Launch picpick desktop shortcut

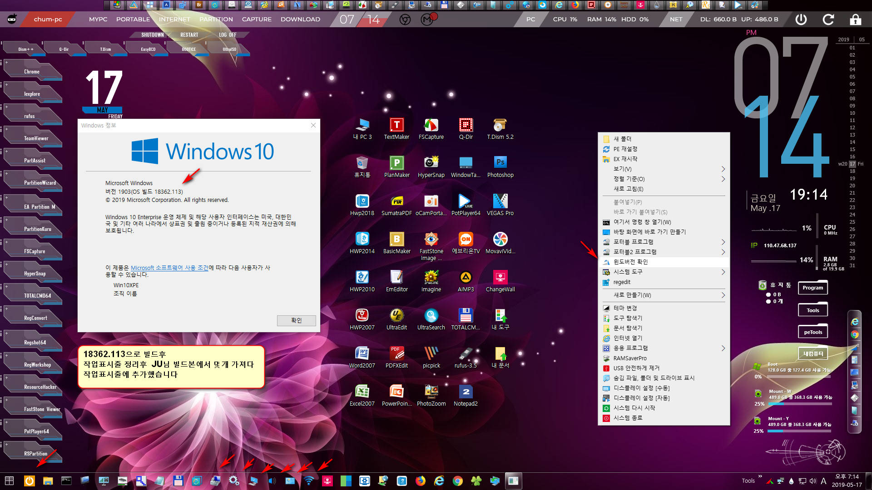click(x=431, y=358)
